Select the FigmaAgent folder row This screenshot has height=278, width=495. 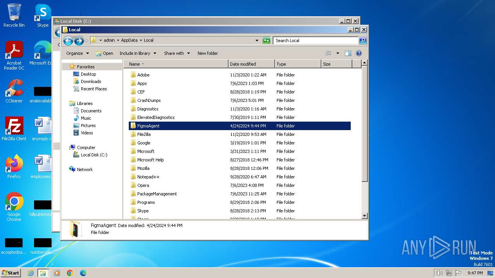click(240, 126)
